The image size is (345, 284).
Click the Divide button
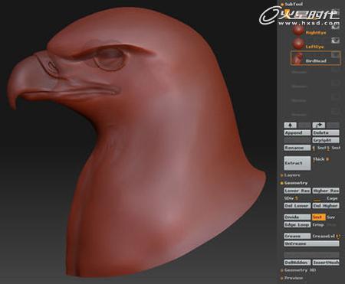(x=297, y=217)
